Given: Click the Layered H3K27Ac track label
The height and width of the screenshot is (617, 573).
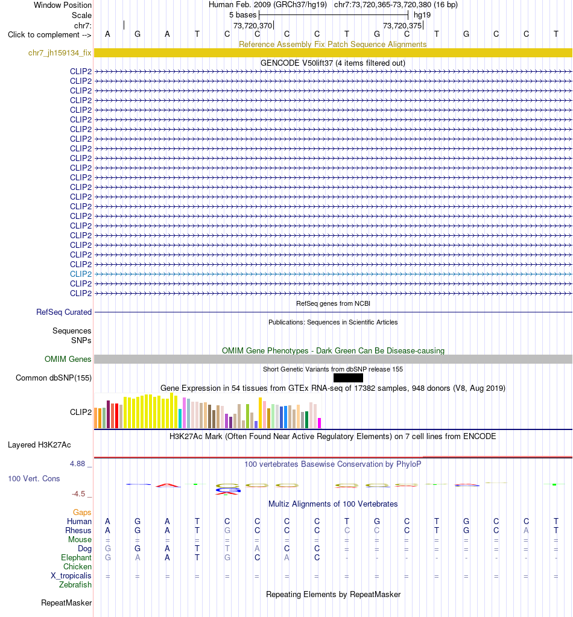Looking at the screenshot, I should click(x=39, y=445).
